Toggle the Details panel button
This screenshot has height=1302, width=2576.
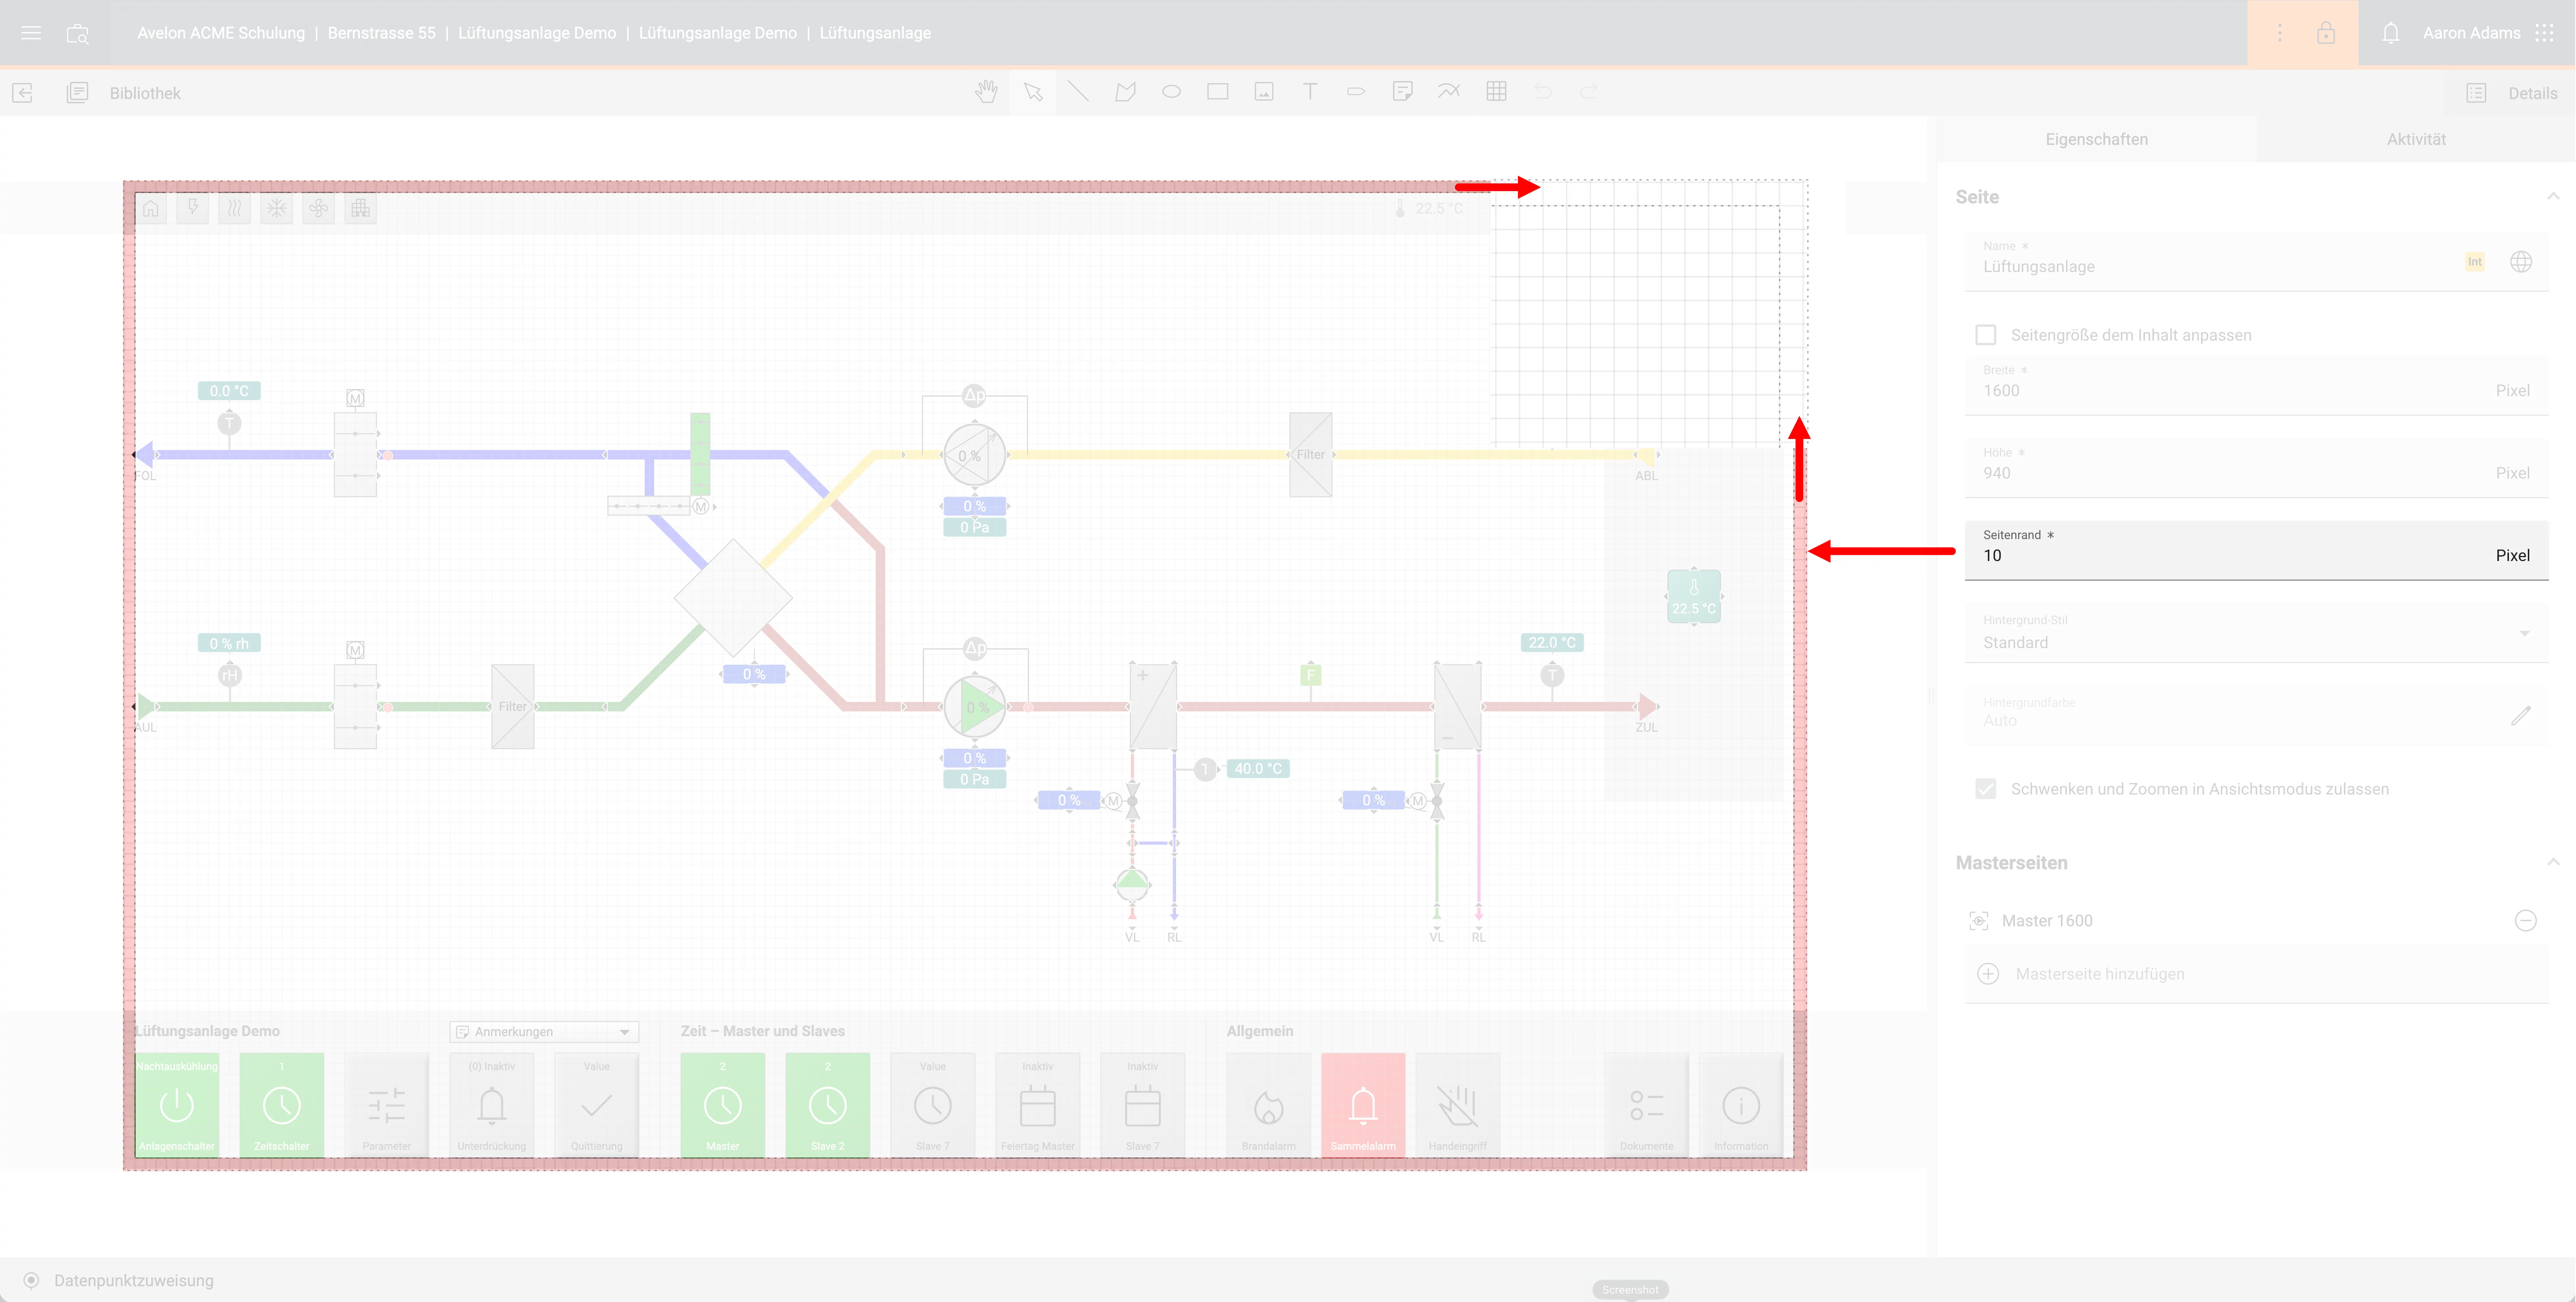tap(2511, 93)
